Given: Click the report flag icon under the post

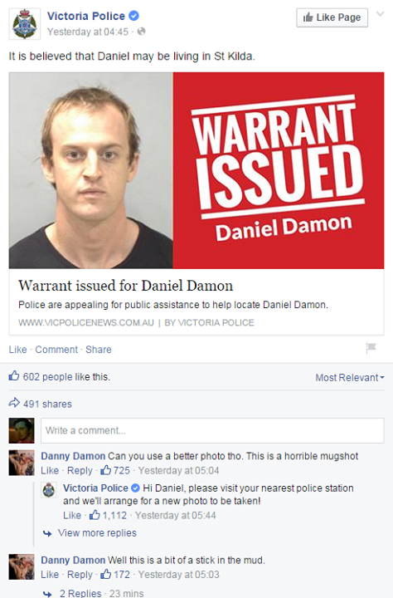Looking at the screenshot, I should tap(371, 348).
